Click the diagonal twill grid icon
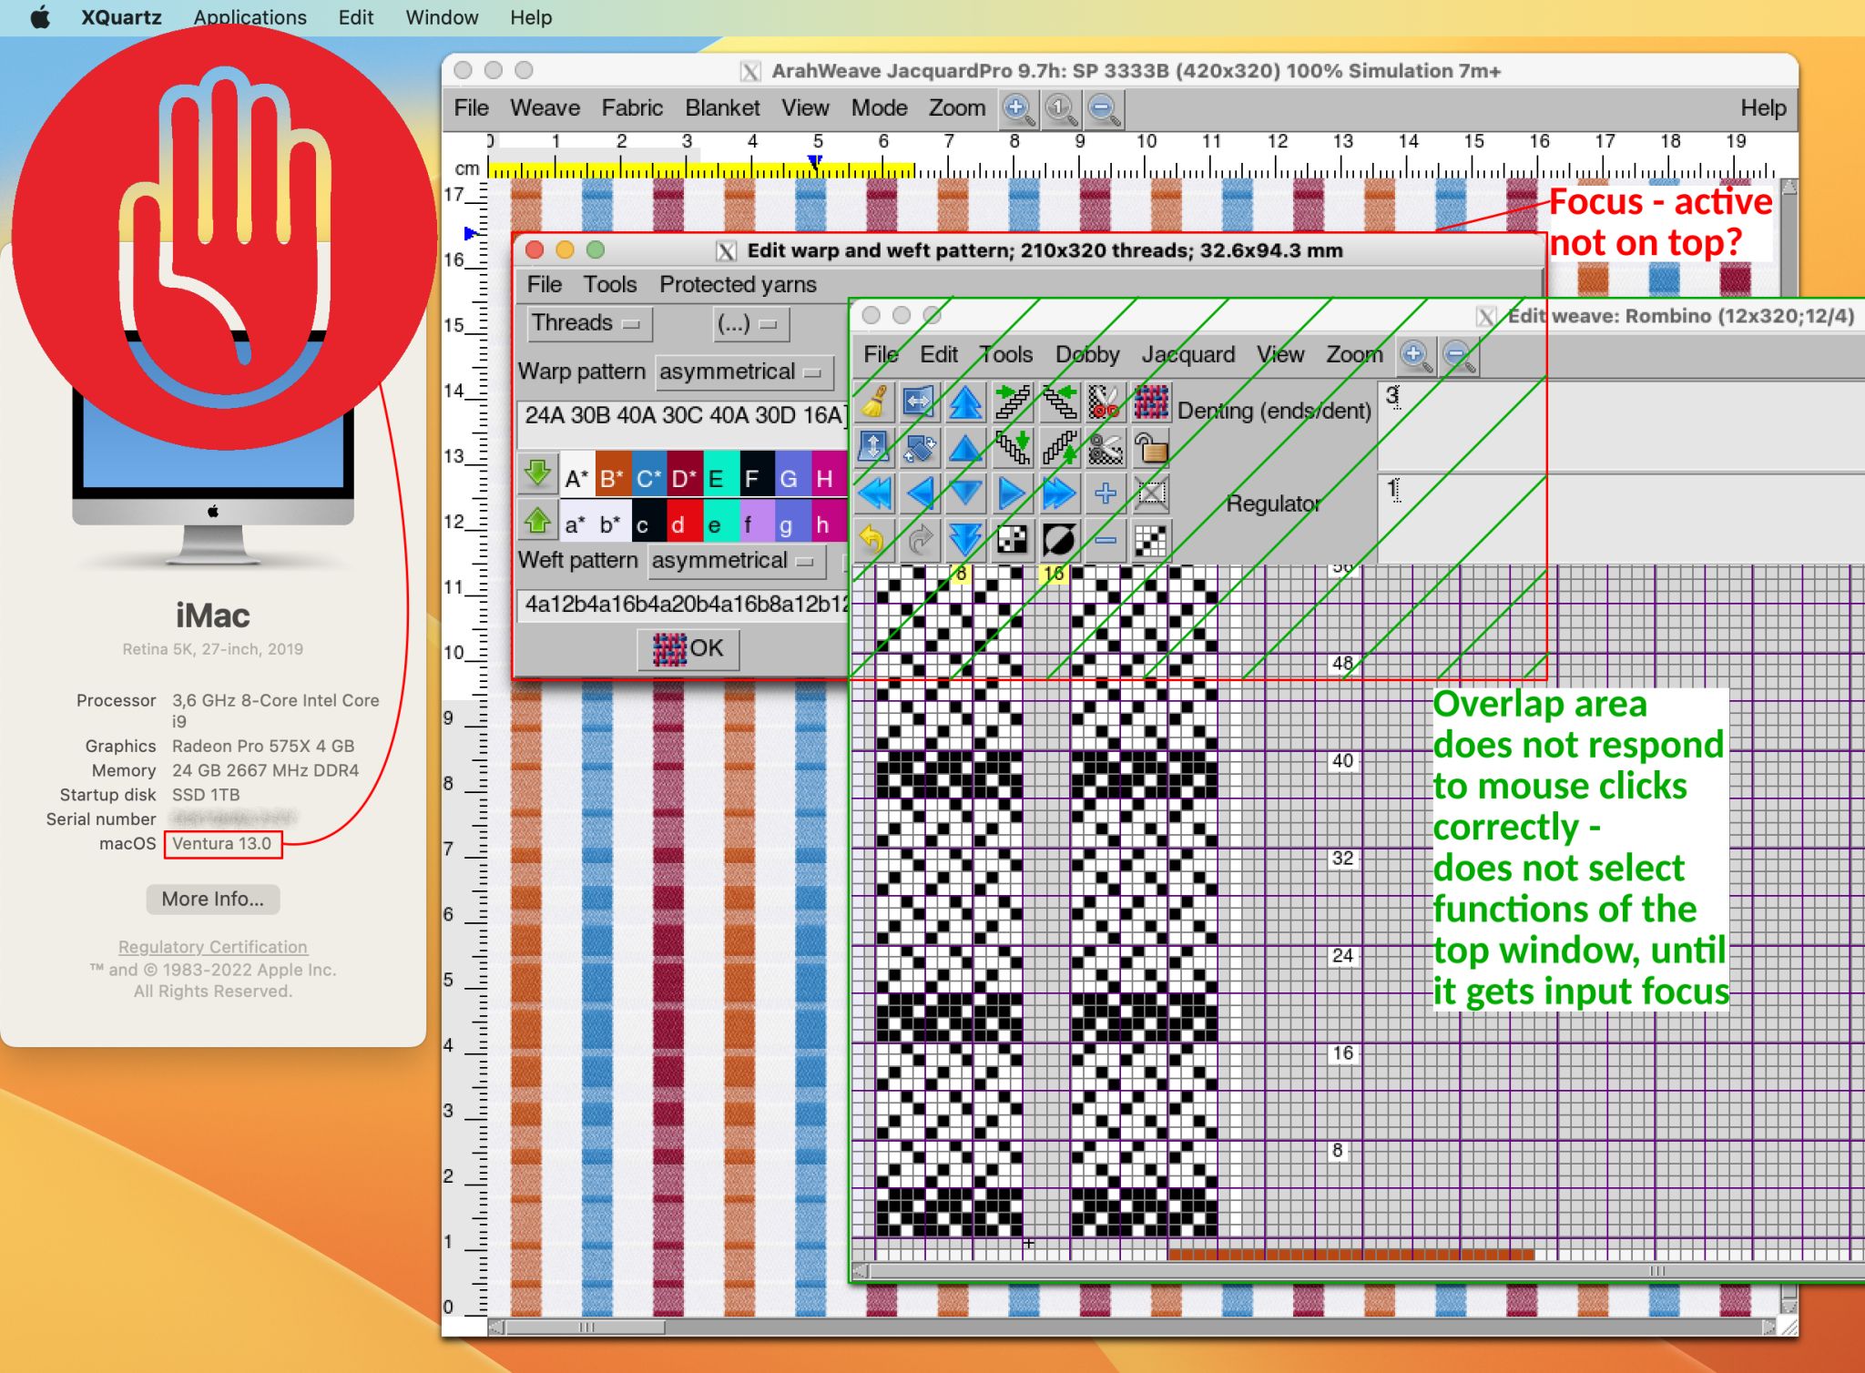 [1151, 541]
